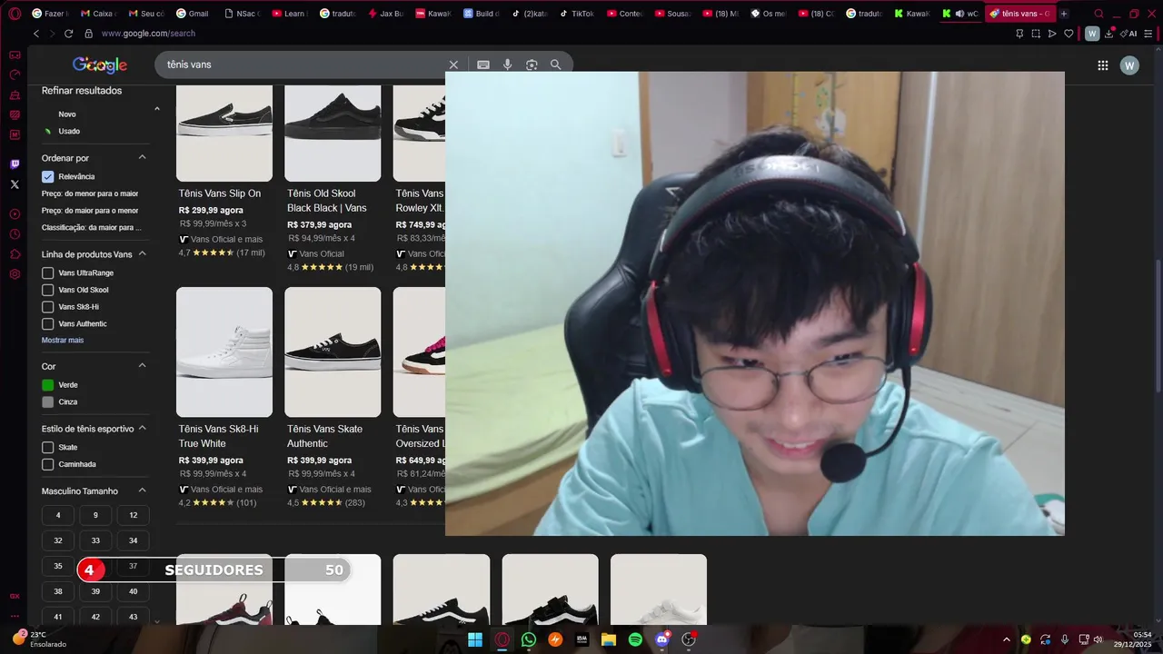Check Vans Old Skool filter
The image size is (1163, 654).
[x=48, y=290]
